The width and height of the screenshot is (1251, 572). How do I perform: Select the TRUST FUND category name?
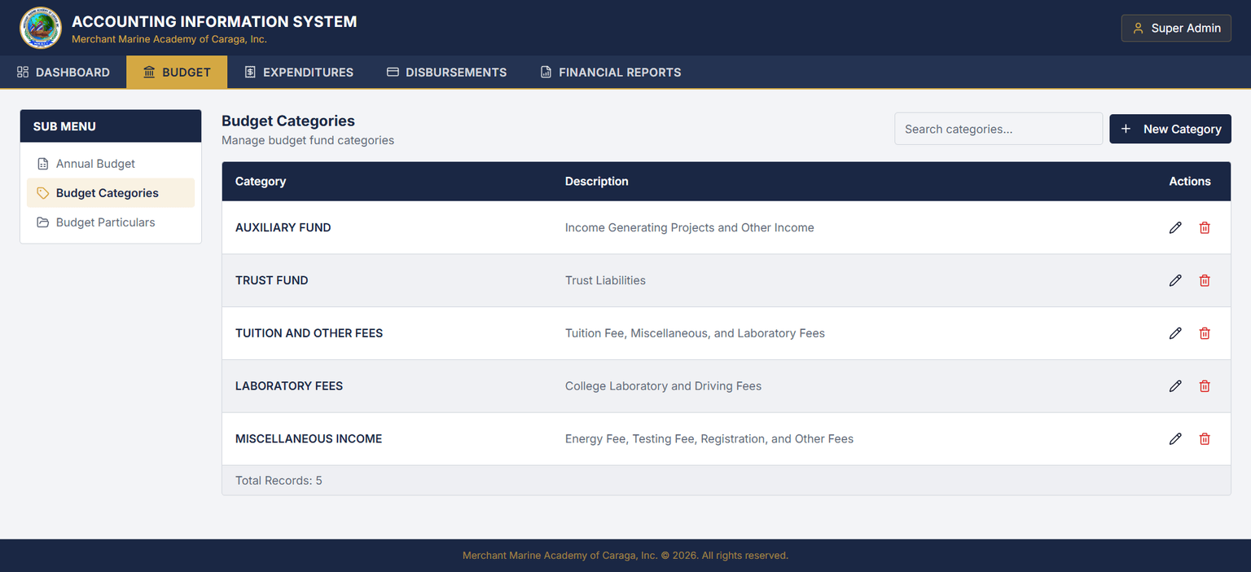(272, 280)
